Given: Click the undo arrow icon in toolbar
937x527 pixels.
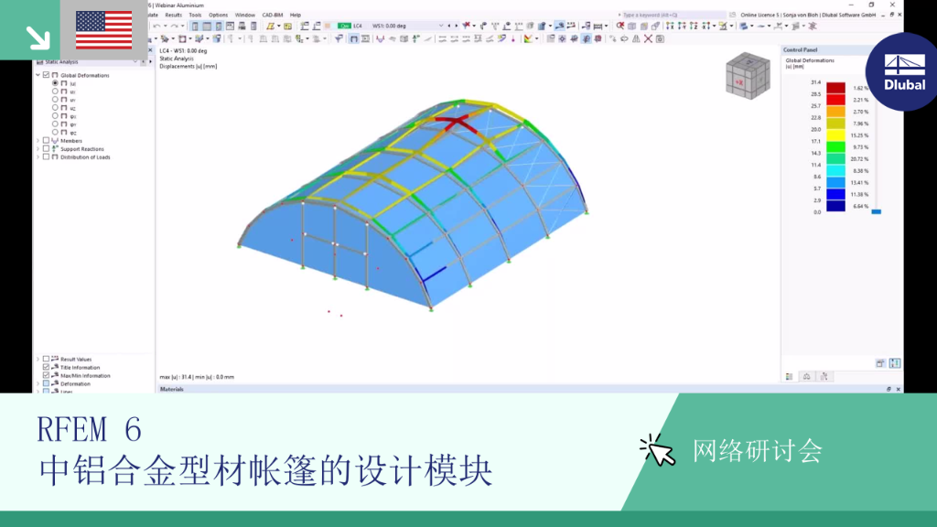Looking at the screenshot, I should pos(156,27).
